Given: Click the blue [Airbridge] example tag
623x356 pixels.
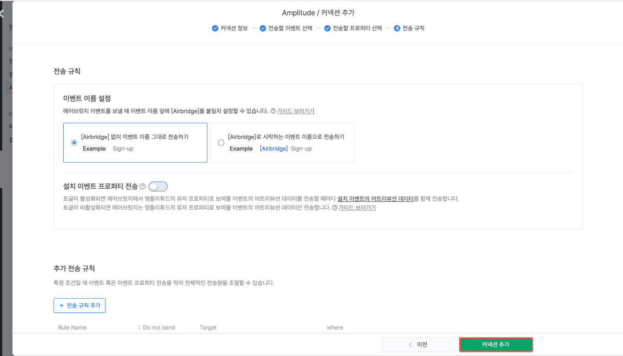Looking at the screenshot, I should coord(274,149).
